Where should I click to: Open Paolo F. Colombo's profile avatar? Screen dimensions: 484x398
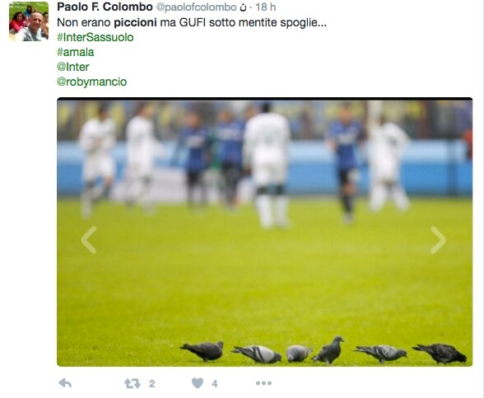(x=29, y=21)
